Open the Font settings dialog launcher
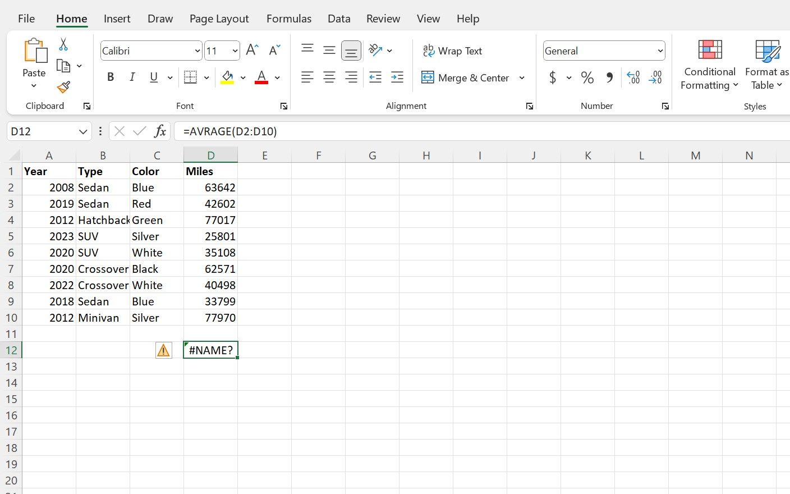The height and width of the screenshot is (494, 790). click(x=284, y=106)
